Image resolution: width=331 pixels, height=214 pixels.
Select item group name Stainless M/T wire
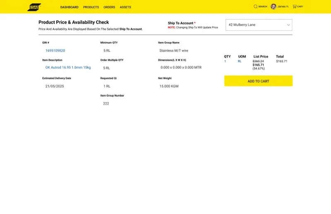(174, 50)
